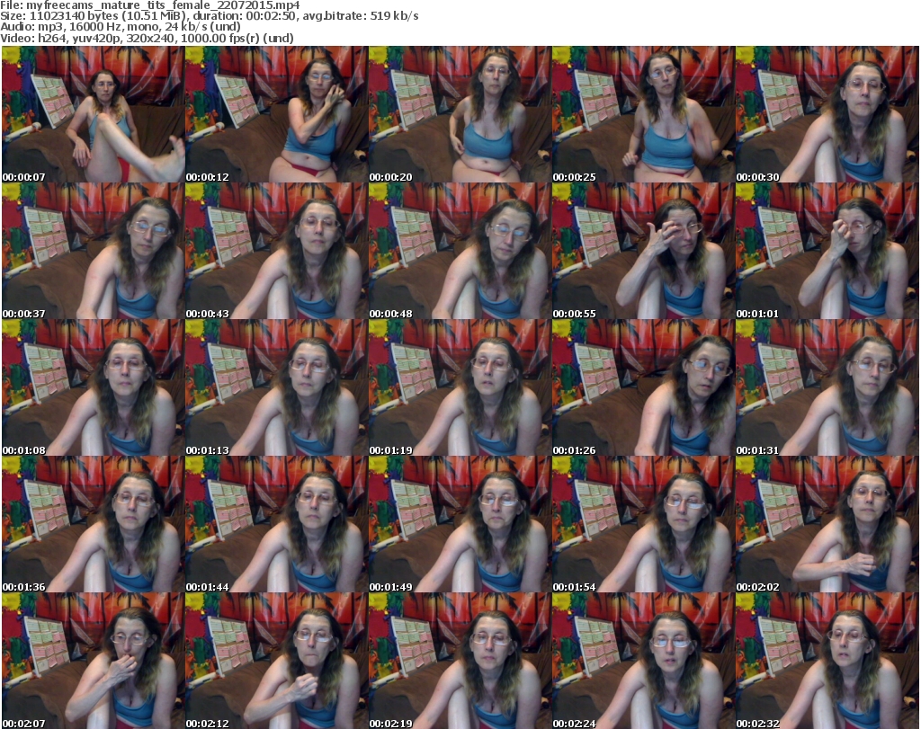Select the last thumbnail stamped 00:02:32

click(827, 661)
